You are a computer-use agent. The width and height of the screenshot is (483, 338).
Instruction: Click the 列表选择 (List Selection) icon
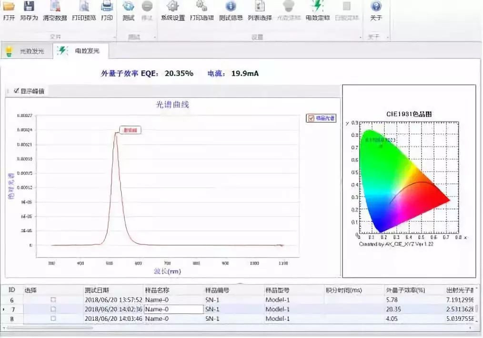click(260, 6)
